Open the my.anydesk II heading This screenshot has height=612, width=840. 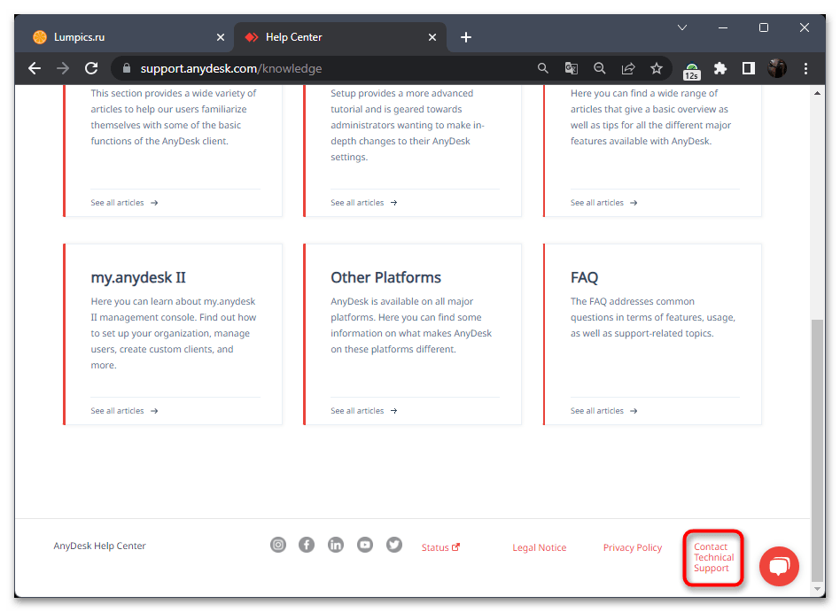(x=138, y=277)
